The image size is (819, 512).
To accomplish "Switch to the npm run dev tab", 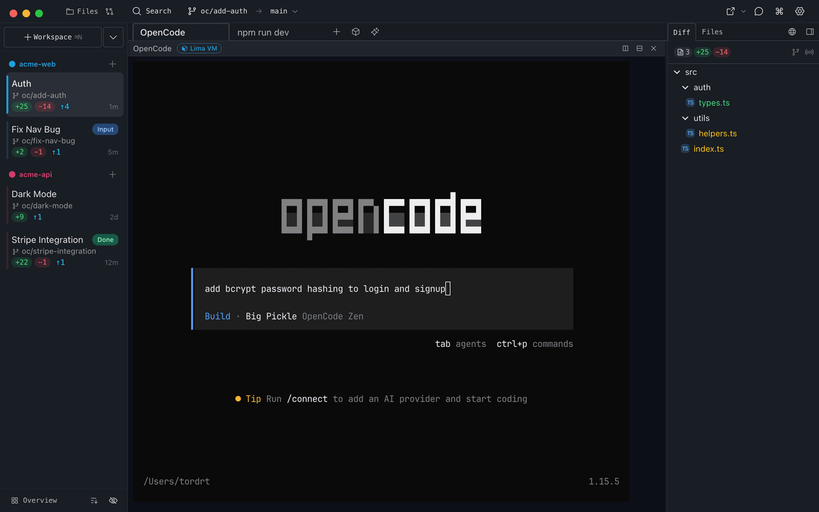I will click(x=263, y=32).
